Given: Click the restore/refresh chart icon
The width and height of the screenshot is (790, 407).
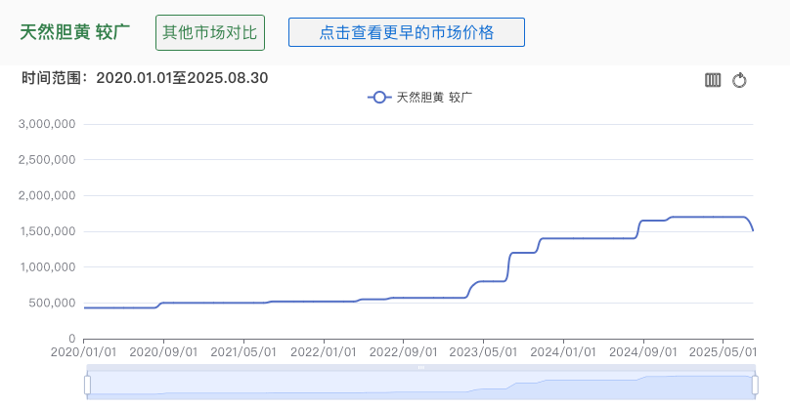Looking at the screenshot, I should 739,80.
